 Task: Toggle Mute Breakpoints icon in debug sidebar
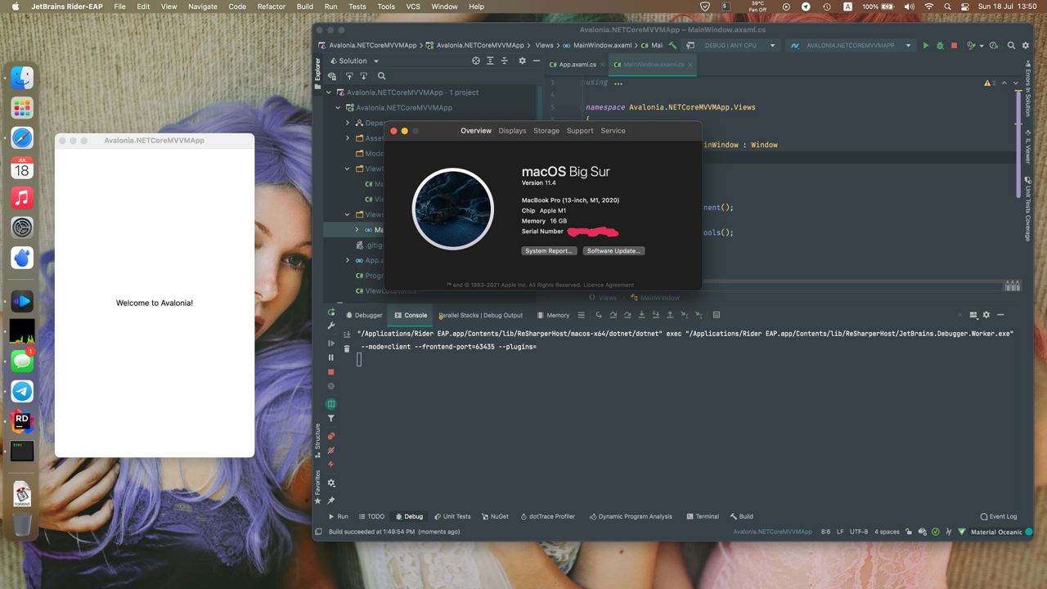(331, 450)
